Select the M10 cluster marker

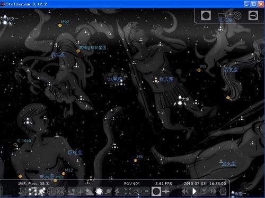[x=55, y=181]
